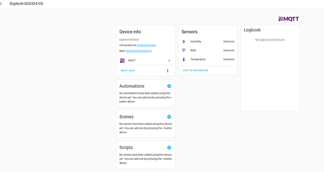Click the MQTT logo at top right
The width and height of the screenshot is (324, 172).
click(x=288, y=19)
